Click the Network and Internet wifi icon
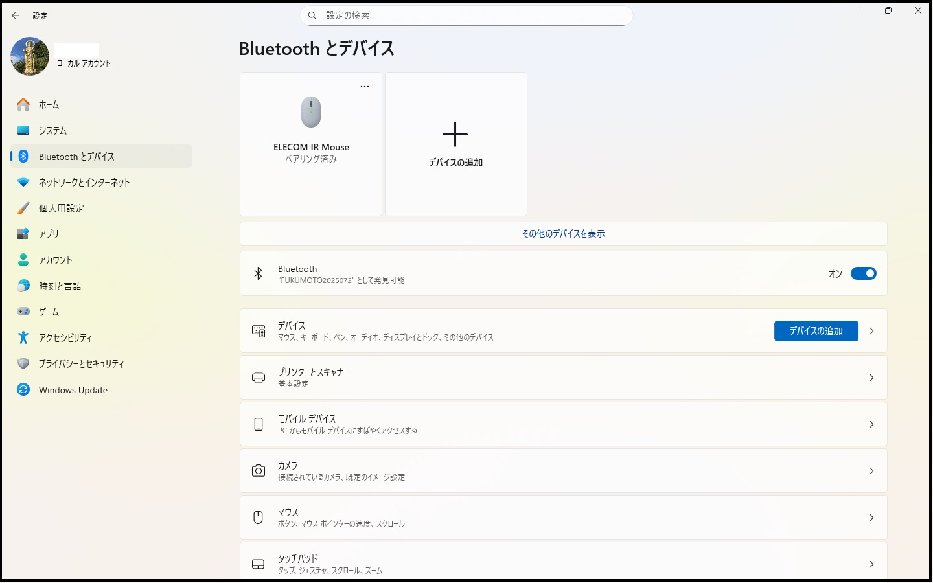The image size is (933, 583). tap(23, 183)
